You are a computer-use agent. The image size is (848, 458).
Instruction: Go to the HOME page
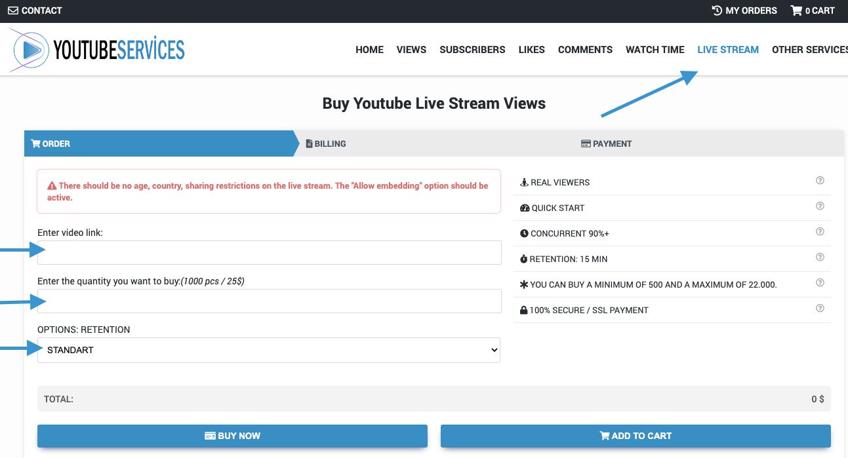click(x=369, y=49)
